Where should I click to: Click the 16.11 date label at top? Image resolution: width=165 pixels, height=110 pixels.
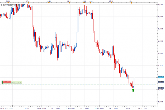pyautogui.click(x=131, y=1)
